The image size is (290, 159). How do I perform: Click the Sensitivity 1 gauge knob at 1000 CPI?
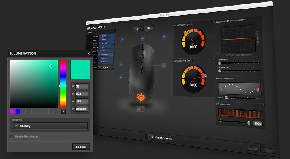[x=185, y=33]
